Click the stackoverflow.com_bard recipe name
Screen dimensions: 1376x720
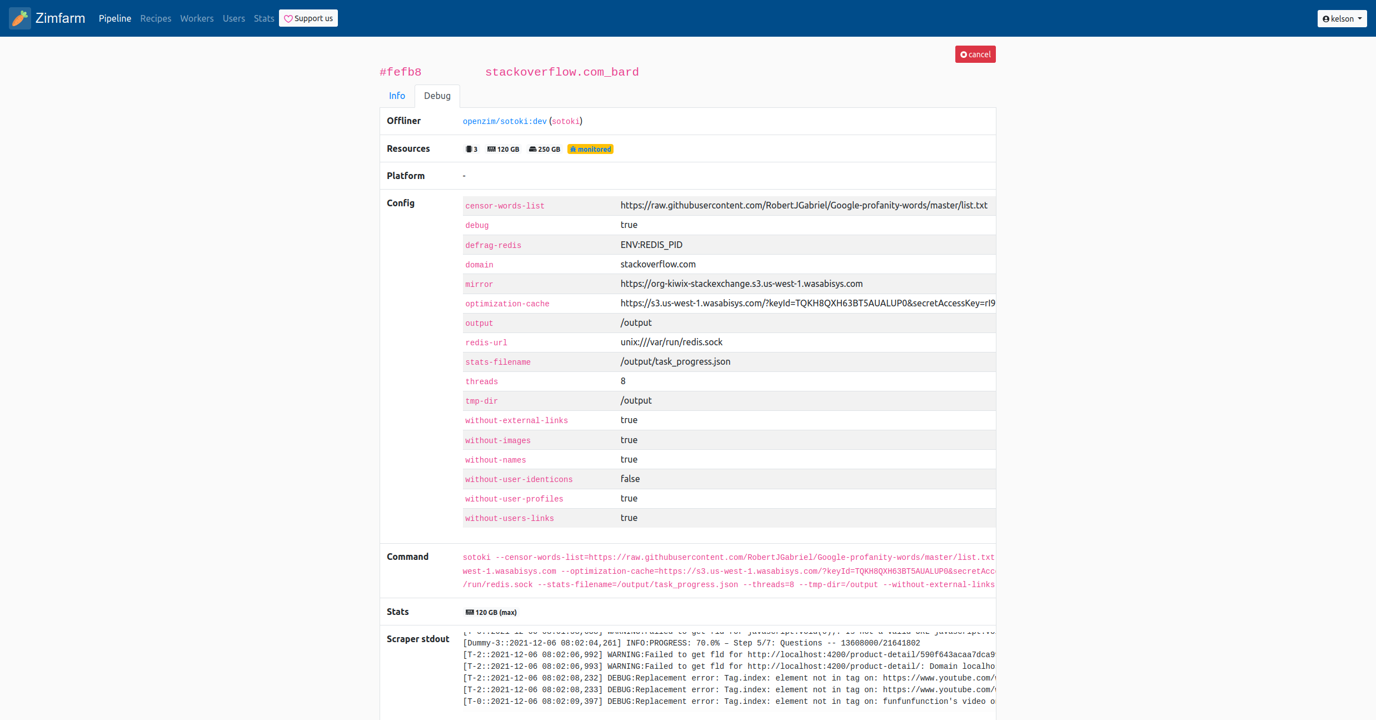[562, 72]
